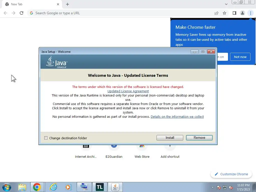Close the Java Setup dialog
Screen dimensions: 256x192
pyautogui.click(x=211, y=51)
